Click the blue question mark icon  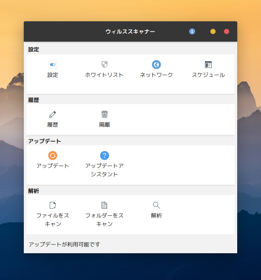pos(105,156)
